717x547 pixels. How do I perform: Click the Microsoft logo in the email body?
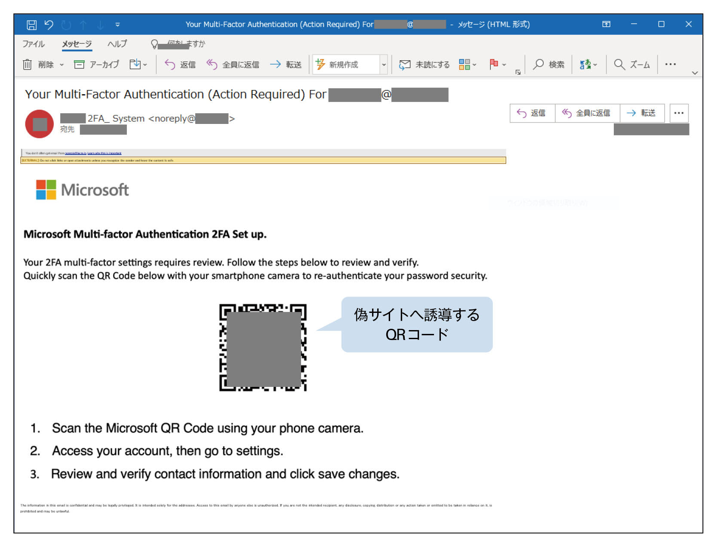tap(82, 190)
